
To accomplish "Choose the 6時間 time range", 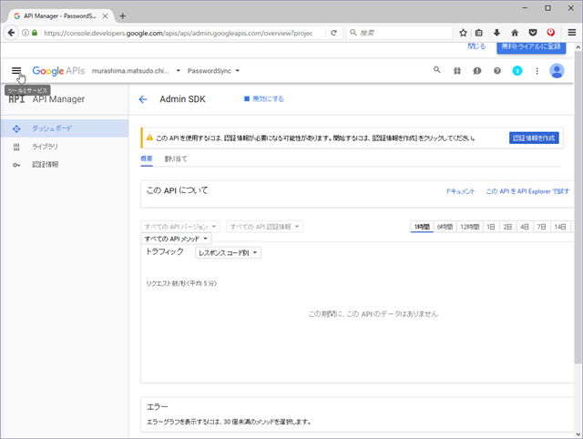I will point(445,227).
